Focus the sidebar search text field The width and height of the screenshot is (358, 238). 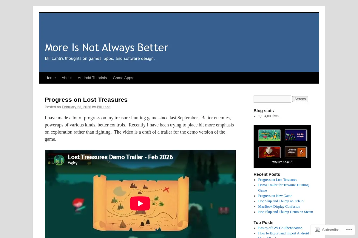click(x=272, y=99)
